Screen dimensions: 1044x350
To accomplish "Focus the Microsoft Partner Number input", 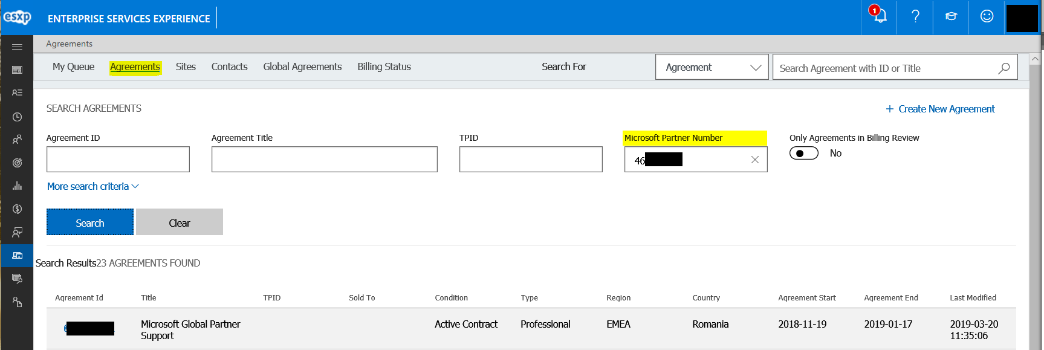I will click(x=696, y=159).
